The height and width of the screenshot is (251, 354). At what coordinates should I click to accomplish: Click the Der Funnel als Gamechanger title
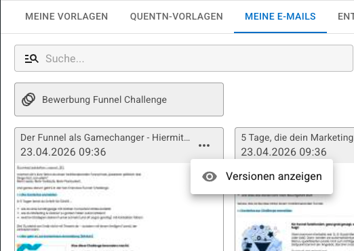[105, 137]
